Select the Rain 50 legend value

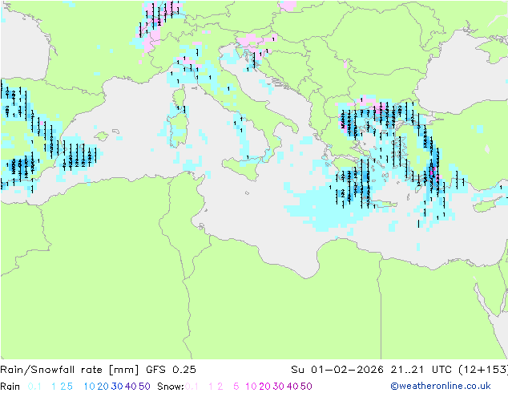pos(144,387)
